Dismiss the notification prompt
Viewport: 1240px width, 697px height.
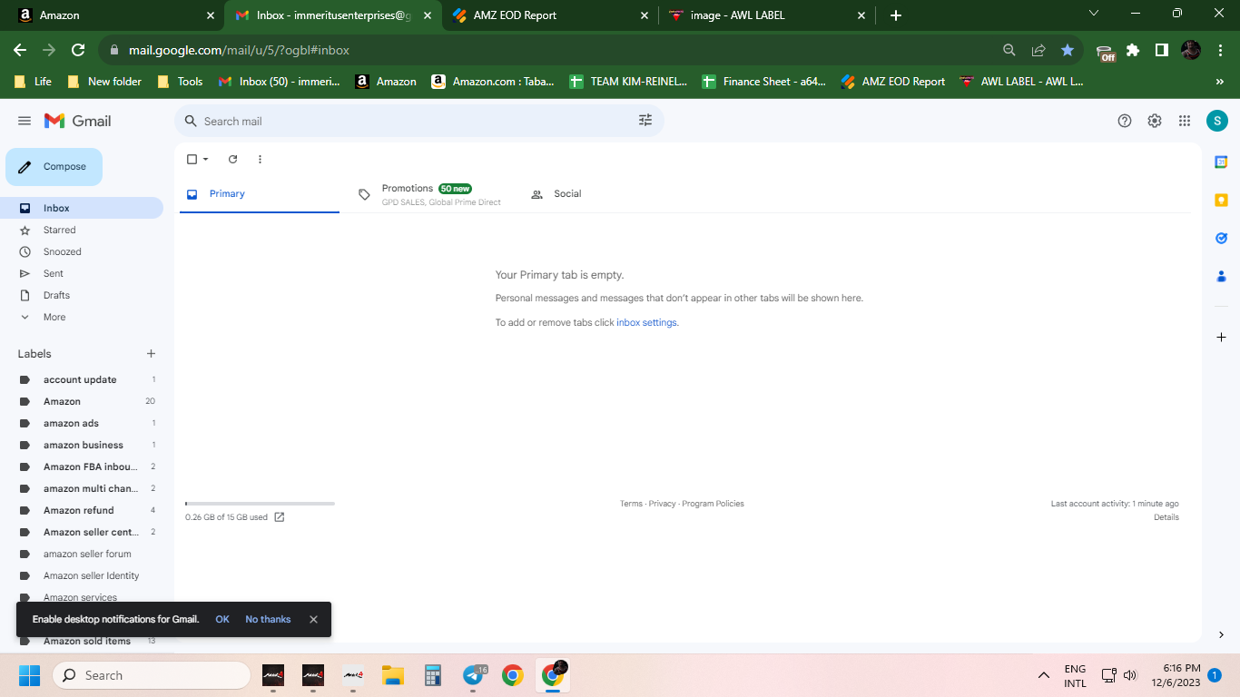pos(313,619)
